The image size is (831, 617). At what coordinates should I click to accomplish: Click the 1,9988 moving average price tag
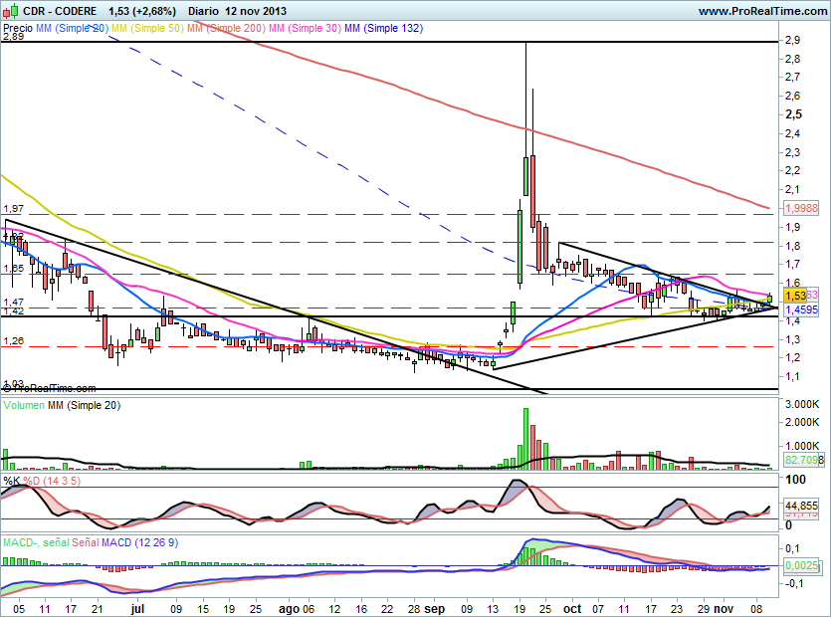coord(801,208)
